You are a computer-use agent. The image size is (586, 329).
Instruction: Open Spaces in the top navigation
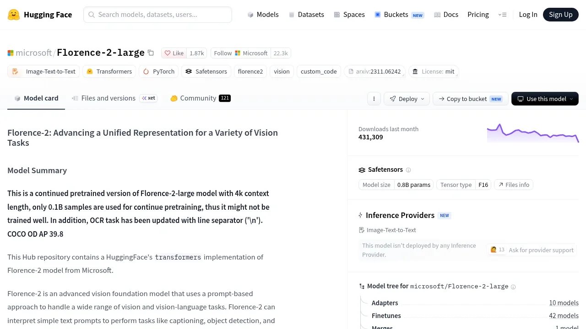[x=349, y=15]
